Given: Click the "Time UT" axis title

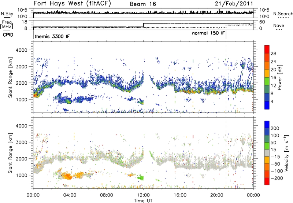Looking at the screenshot, I should coord(143,201).
